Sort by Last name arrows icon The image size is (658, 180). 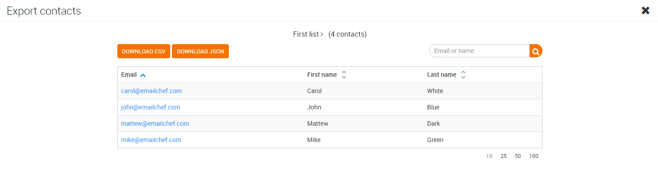[463, 75]
